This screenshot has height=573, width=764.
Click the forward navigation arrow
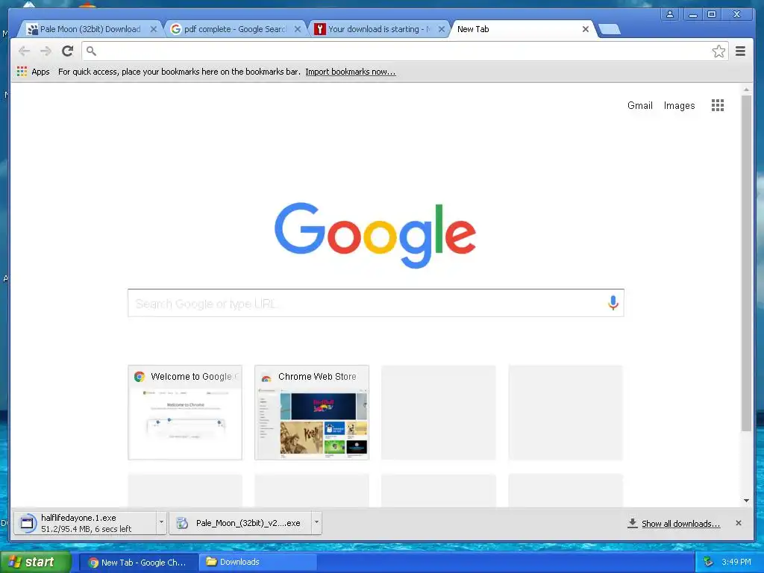(x=46, y=51)
